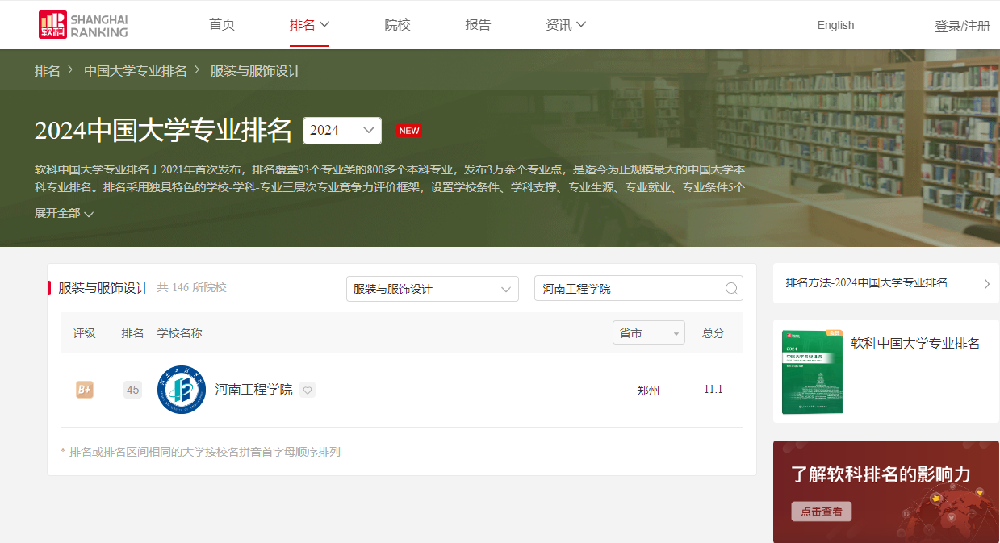1000x543 pixels.
Task: Expand full description via 展开全部
Action: pyautogui.click(x=64, y=214)
